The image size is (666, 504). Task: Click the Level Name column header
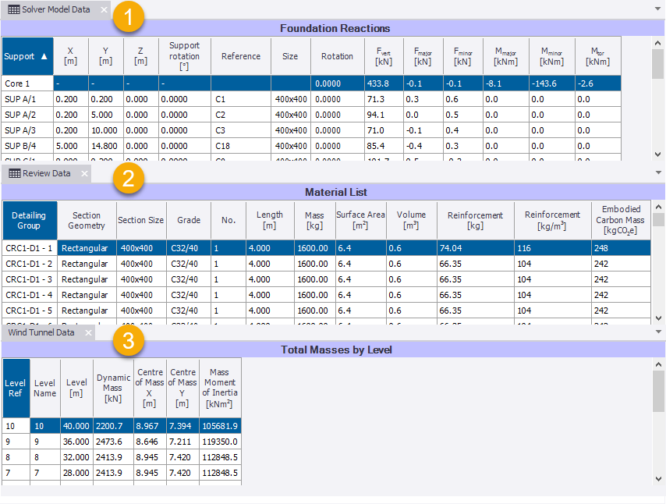click(45, 388)
